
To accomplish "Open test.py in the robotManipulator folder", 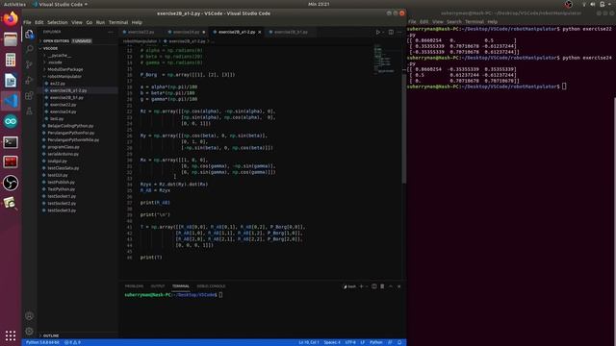I will 57,119.
